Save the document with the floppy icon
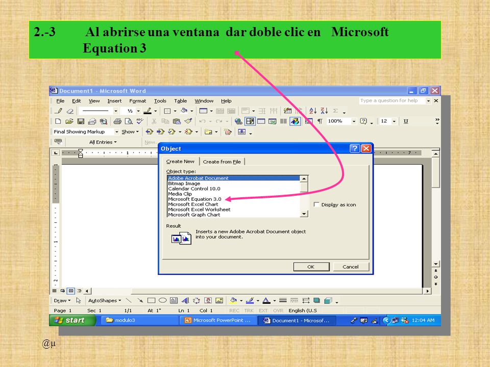 pos(81,121)
